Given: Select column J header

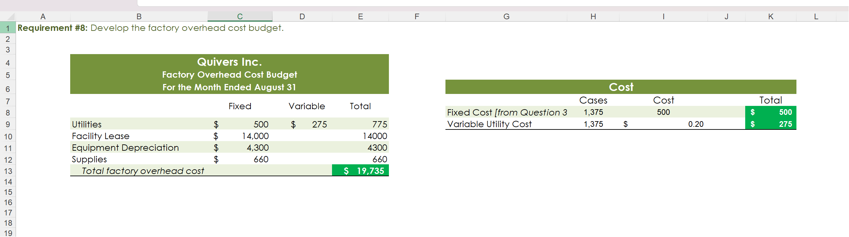Looking at the screenshot, I should [727, 17].
